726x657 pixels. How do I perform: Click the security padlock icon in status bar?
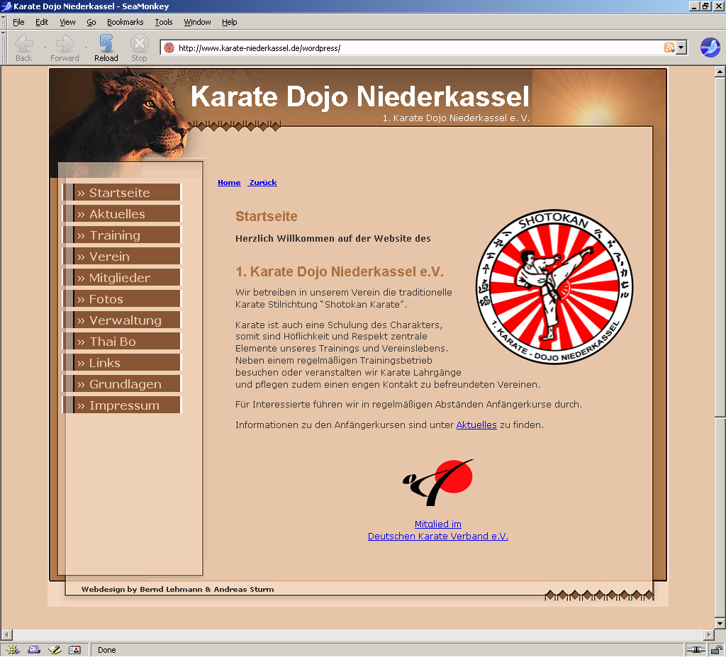coord(717,649)
